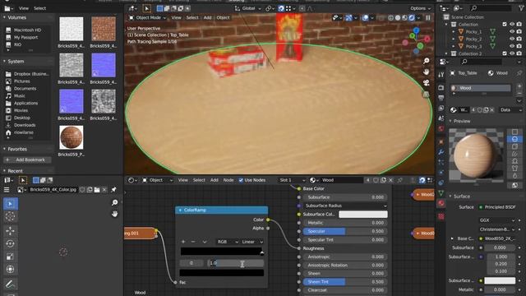Open the Add menu in shader editor
Image resolution: width=526 pixels, height=296 pixels.
coord(214,180)
